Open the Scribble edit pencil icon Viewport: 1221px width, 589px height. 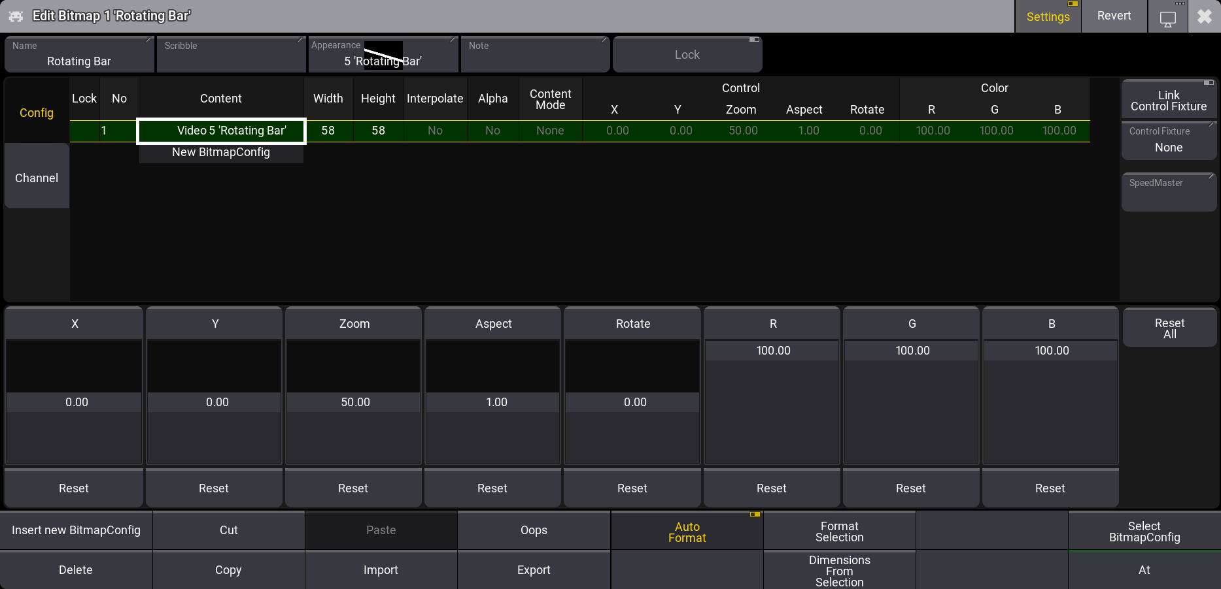299,40
